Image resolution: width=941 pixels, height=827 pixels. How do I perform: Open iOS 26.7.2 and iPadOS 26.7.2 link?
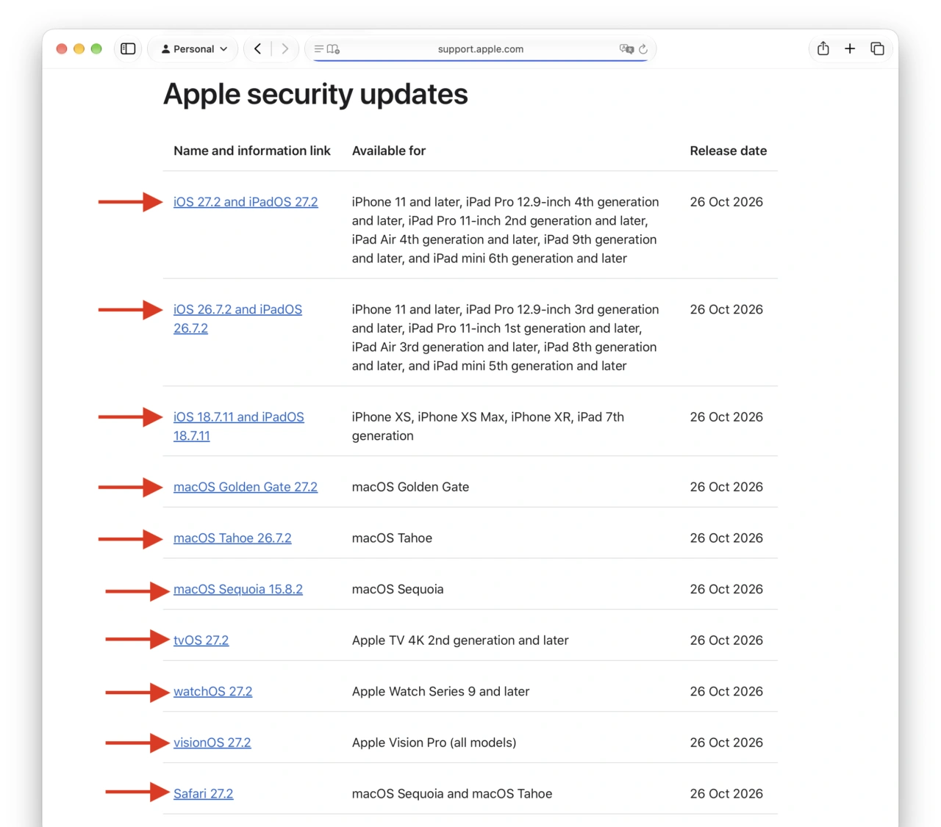coord(237,319)
